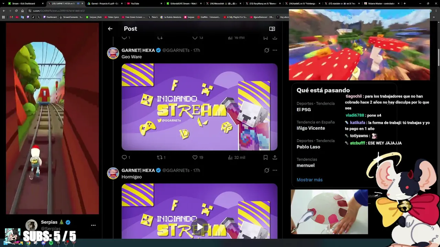
Task: Open the Serpias account avatar
Action: click(31, 225)
